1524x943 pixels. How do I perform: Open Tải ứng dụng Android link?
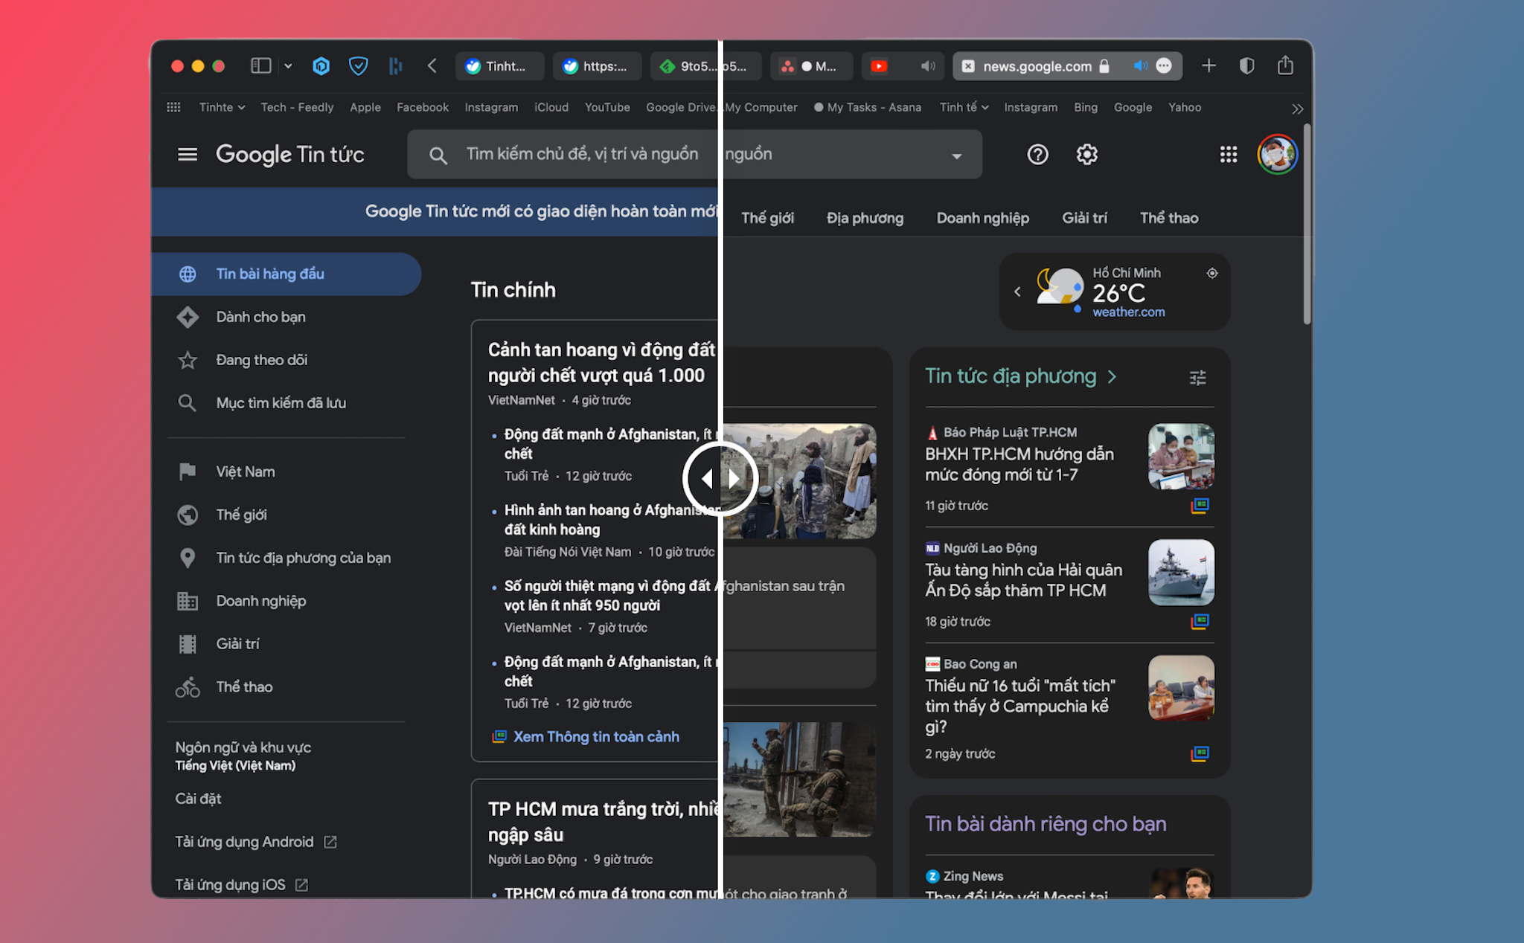click(256, 842)
